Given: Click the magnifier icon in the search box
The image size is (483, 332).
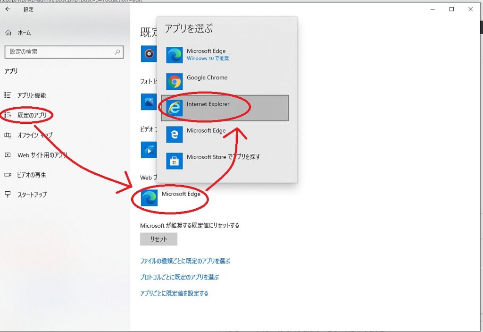Looking at the screenshot, I should [x=117, y=52].
